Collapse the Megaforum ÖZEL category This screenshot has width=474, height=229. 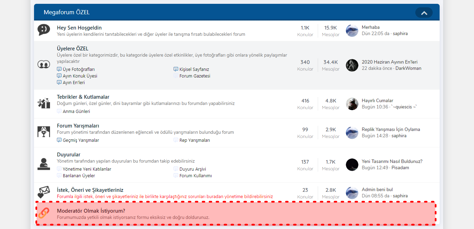pyautogui.click(x=424, y=13)
